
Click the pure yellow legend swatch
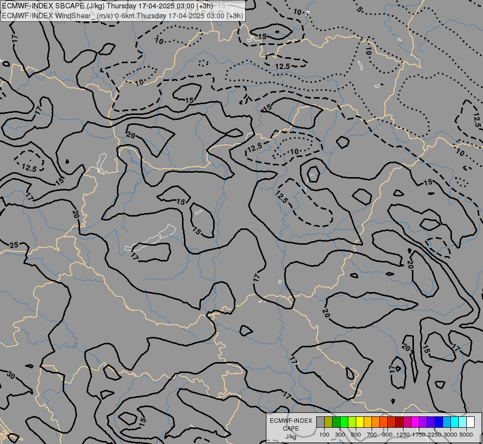click(x=360, y=422)
